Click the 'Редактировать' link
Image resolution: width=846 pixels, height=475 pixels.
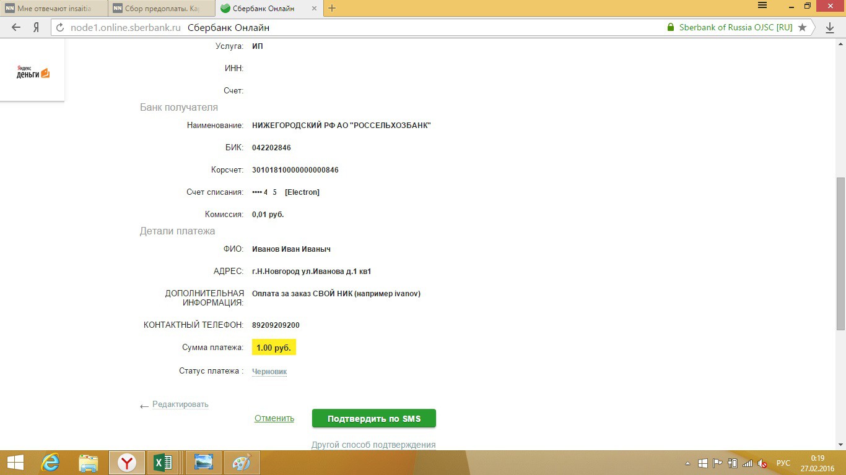tap(180, 404)
